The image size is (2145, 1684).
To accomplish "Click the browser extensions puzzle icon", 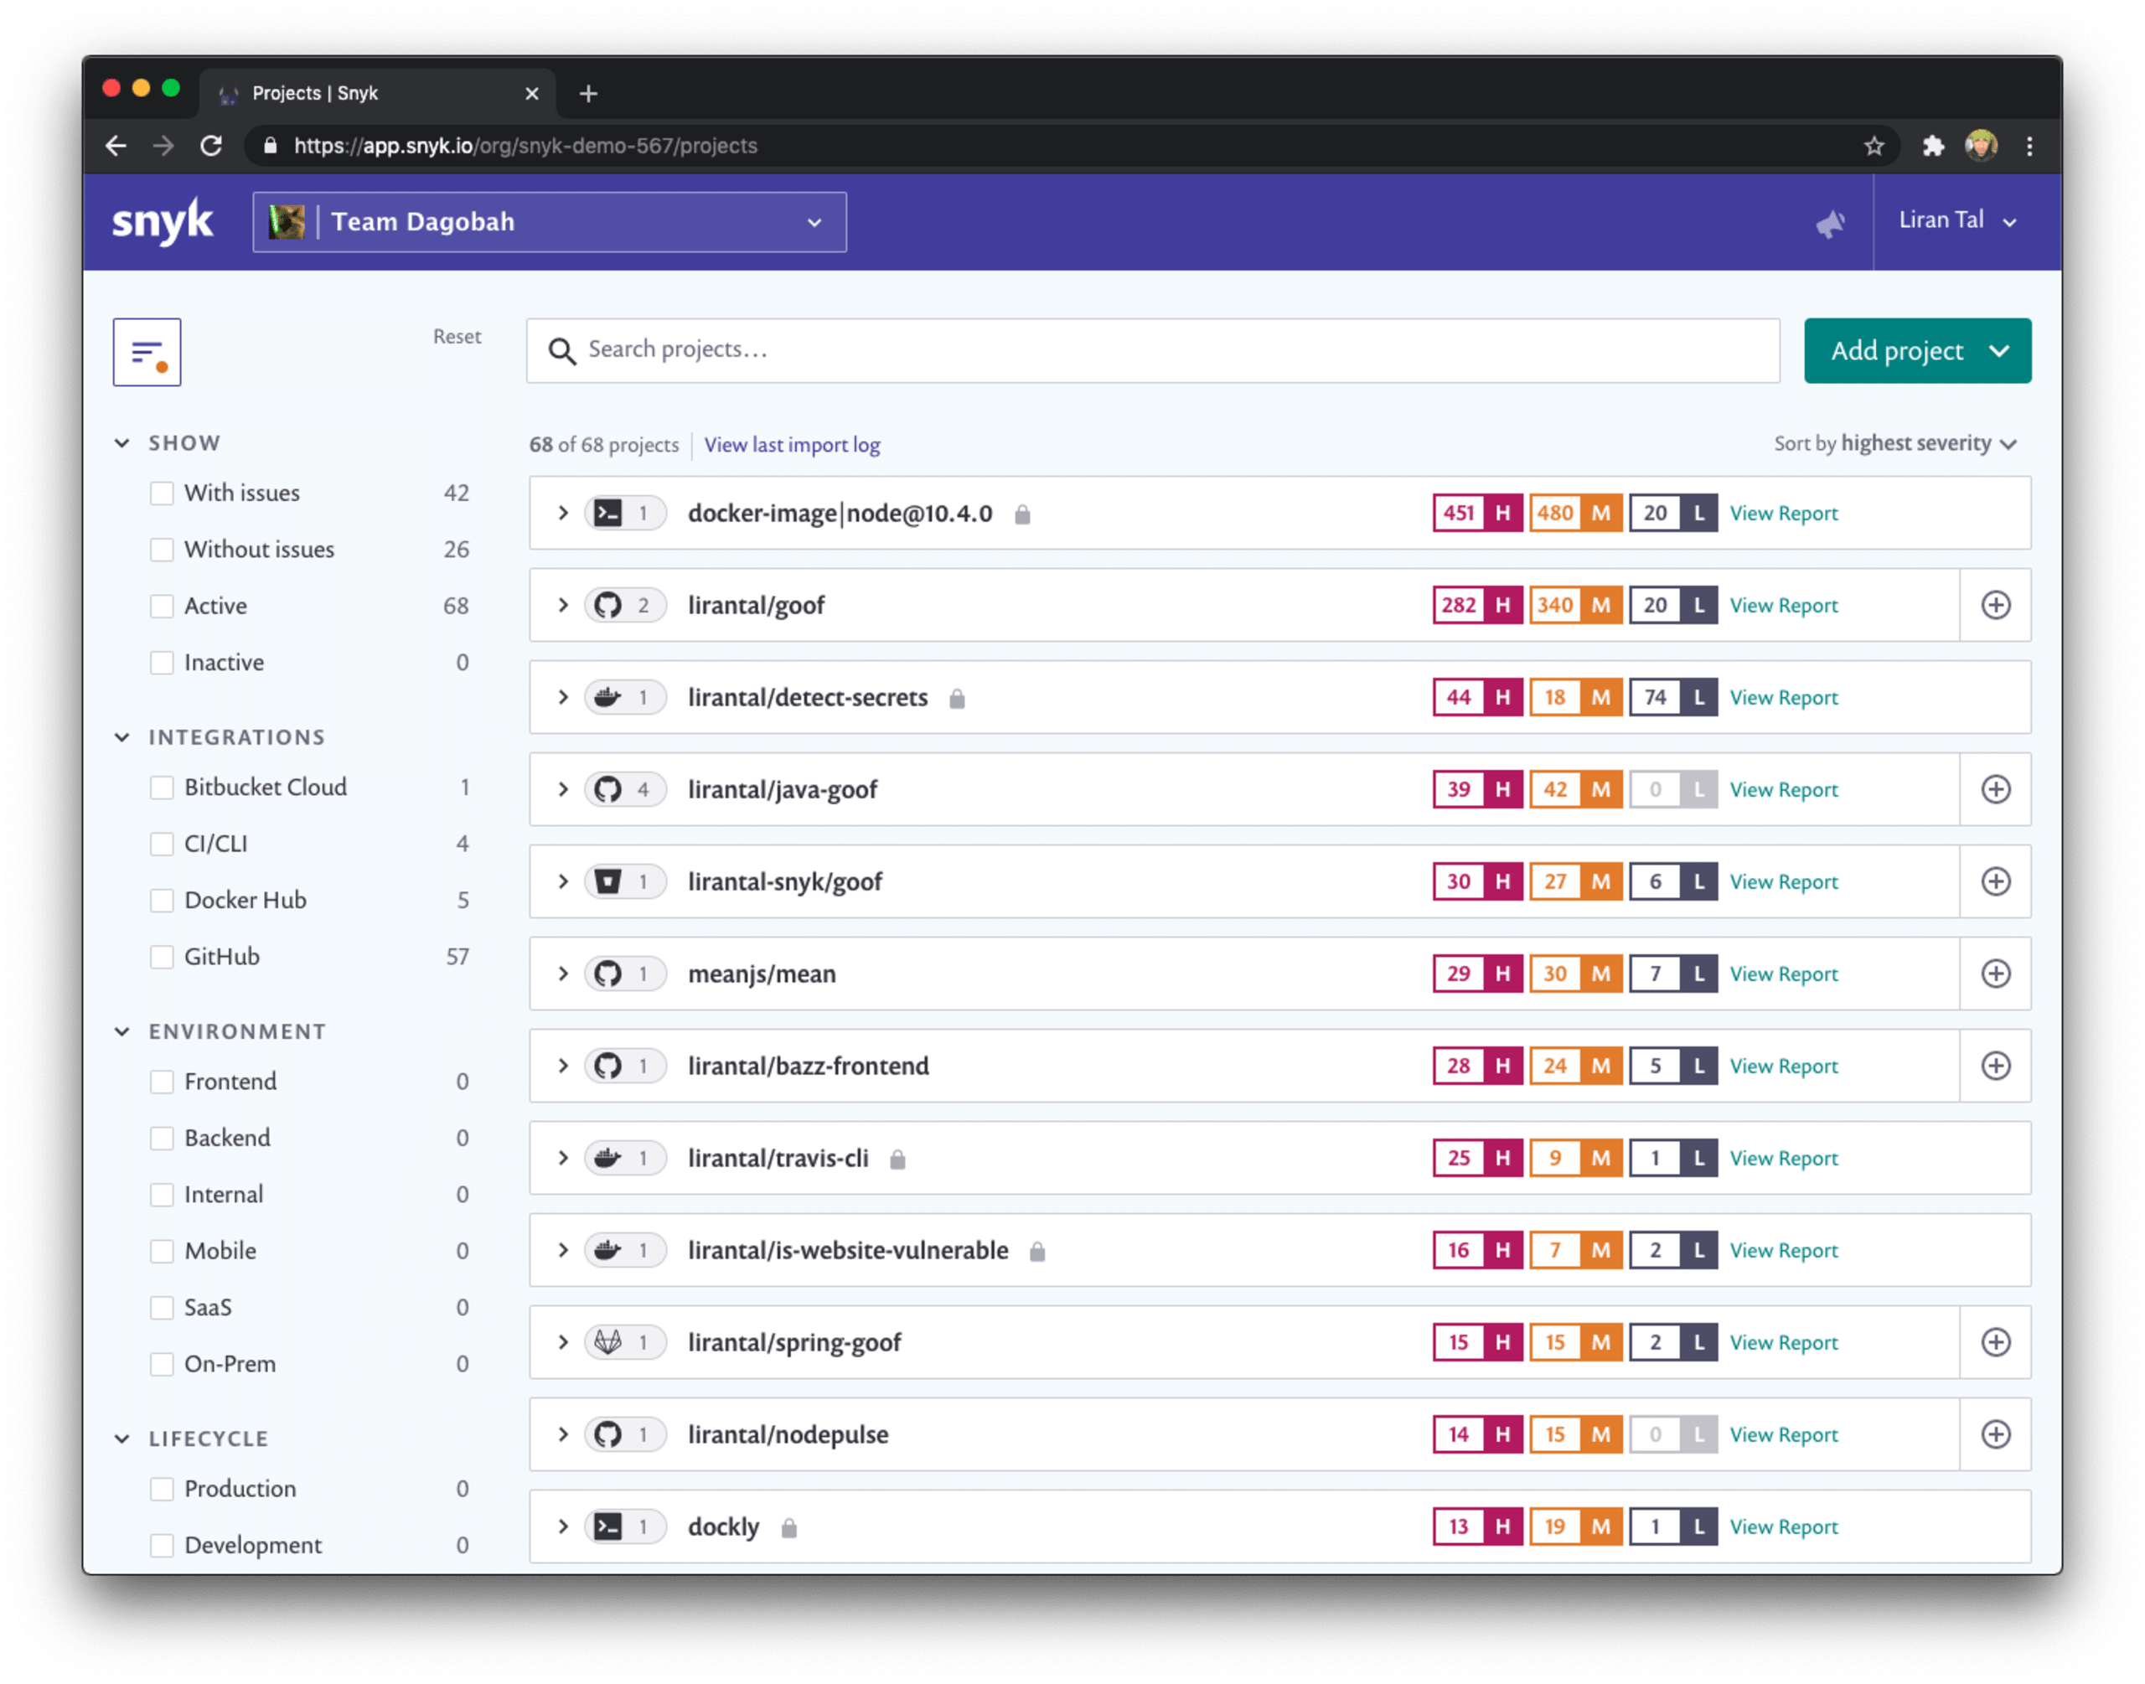I will tap(1933, 146).
